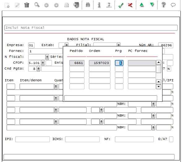Click the Núm AR field 86296
Image resolution: width=182 pixels, height=162 pixels.
pos(166,45)
